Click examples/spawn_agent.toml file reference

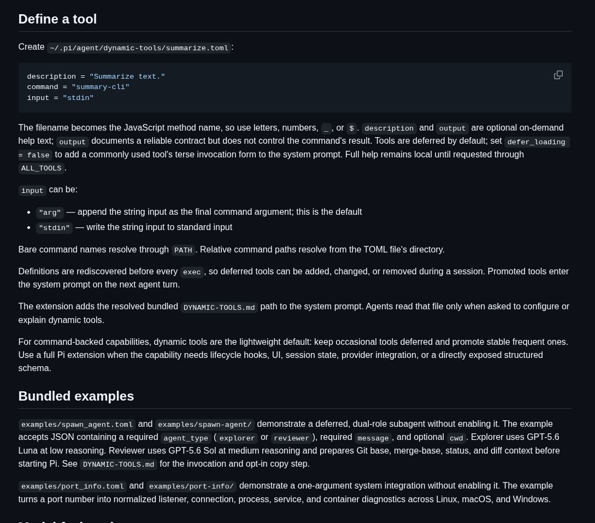[77, 425]
